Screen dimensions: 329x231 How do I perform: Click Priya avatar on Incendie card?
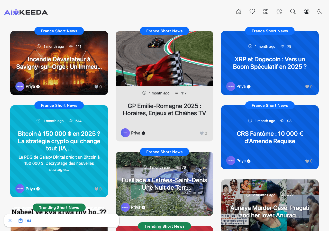coord(20,86)
